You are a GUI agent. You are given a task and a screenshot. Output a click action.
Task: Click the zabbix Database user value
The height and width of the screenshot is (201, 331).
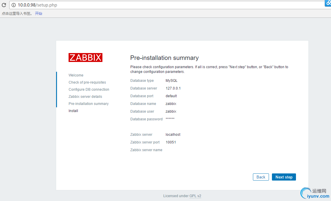click(171, 111)
